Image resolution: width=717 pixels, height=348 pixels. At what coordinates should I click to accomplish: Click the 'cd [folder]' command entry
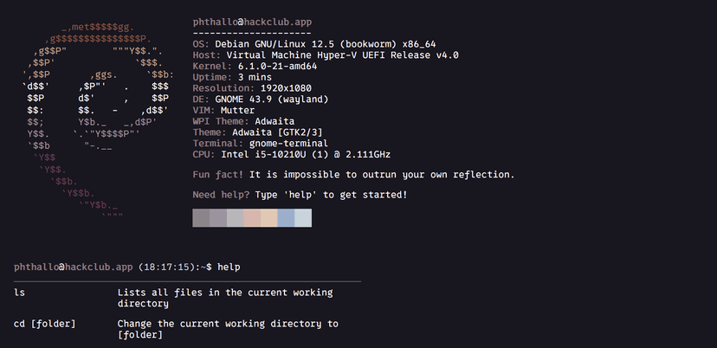coord(45,324)
